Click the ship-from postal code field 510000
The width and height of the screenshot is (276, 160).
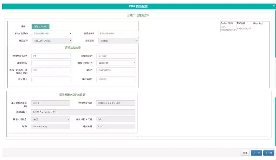click(x=116, y=79)
